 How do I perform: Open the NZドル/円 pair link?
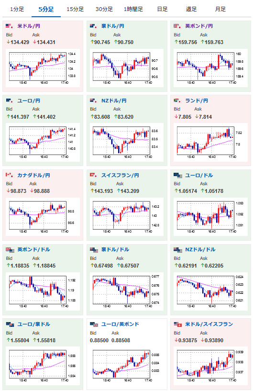(x=114, y=101)
